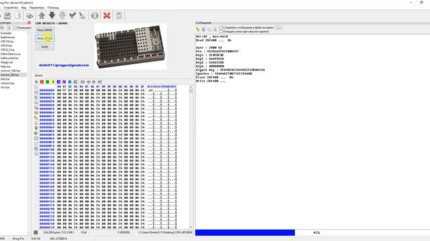Open the hamburger menu below the hex editor
The image size is (430, 241).
[36, 232]
